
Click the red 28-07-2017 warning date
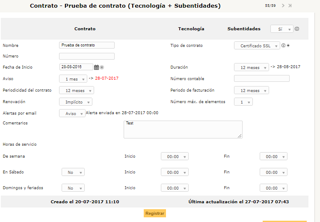(x=107, y=78)
